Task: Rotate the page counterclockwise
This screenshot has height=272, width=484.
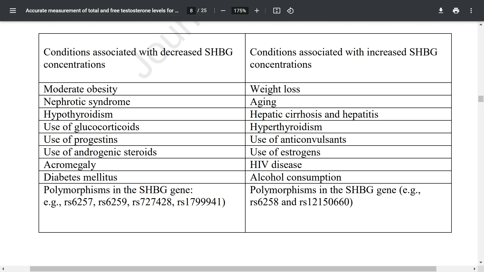Action: [x=290, y=11]
